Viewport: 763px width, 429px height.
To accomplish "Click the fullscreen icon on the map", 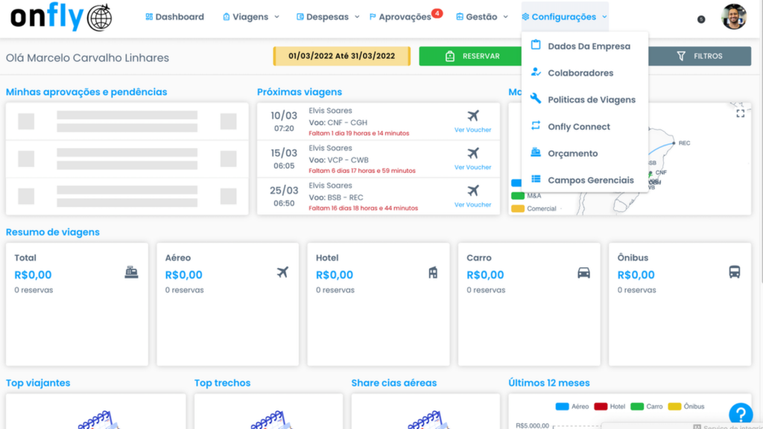I will pos(741,112).
